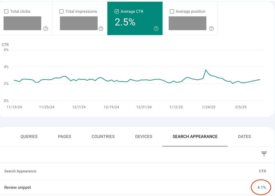Open the PAGES tab
This screenshot has height=196, width=275.
pyautogui.click(x=64, y=136)
